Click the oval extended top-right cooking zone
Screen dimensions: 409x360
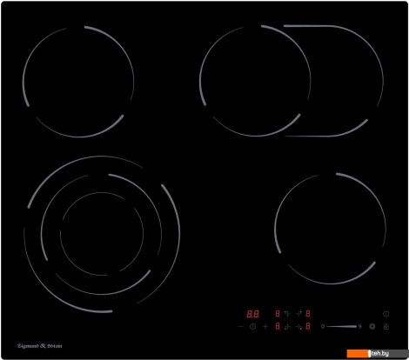[x=292, y=81]
